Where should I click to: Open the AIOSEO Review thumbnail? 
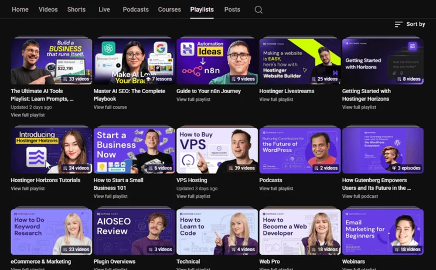(134, 232)
